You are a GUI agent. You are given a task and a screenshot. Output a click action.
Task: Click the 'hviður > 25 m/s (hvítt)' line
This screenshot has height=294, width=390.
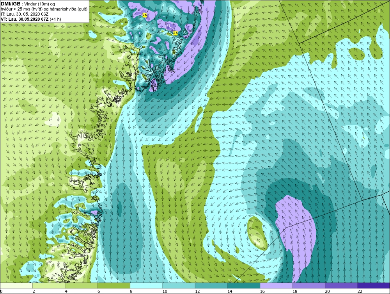(44, 9)
